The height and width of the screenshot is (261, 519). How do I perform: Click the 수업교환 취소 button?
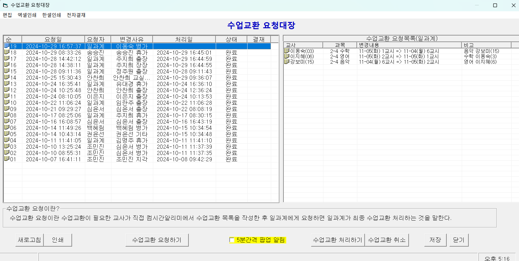(387, 240)
